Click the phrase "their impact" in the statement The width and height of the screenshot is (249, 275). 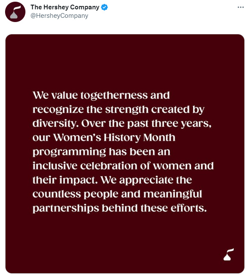point(65,180)
